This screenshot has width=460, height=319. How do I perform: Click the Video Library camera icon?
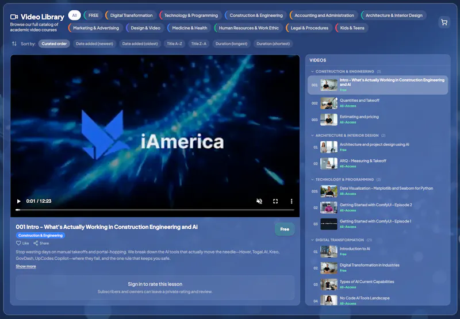tap(14, 17)
